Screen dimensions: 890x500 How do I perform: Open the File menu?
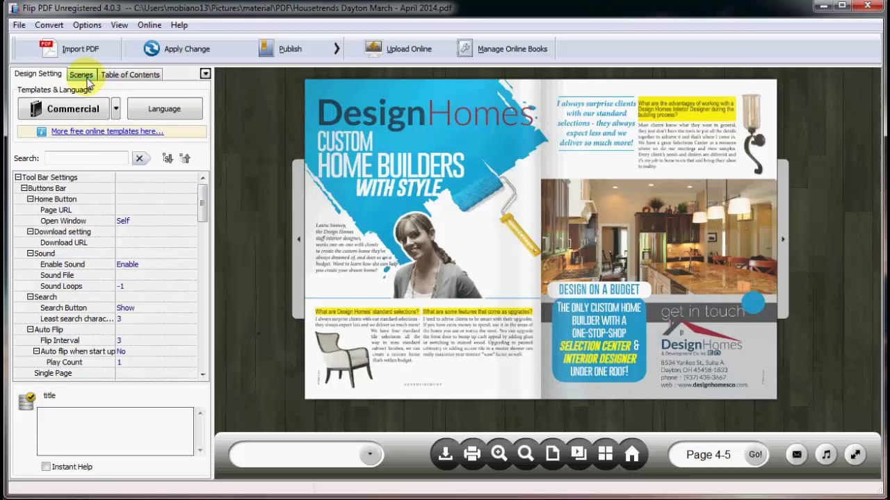[19, 25]
